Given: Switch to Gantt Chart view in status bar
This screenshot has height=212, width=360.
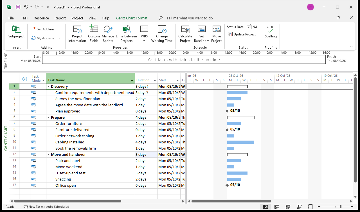Looking at the screenshot, I should point(265,207).
